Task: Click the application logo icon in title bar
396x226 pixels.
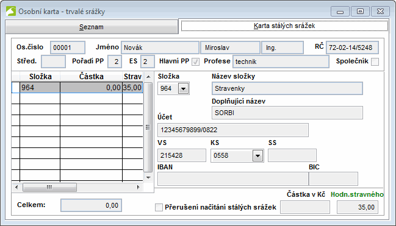Action: (x=11, y=12)
